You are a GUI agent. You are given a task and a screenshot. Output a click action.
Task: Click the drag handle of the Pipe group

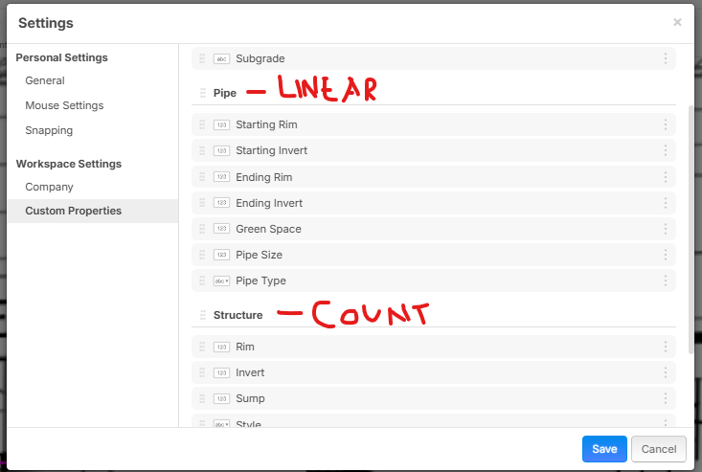(203, 93)
